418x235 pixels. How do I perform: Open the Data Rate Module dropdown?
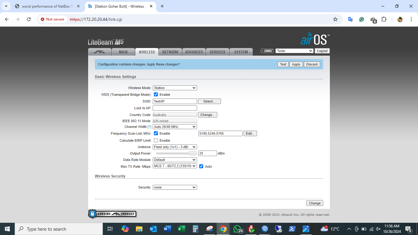[x=175, y=160]
